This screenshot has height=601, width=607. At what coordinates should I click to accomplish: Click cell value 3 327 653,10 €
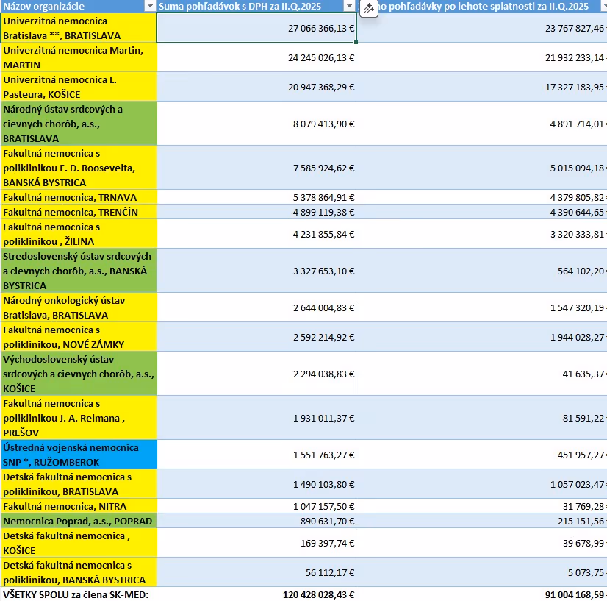(x=323, y=271)
